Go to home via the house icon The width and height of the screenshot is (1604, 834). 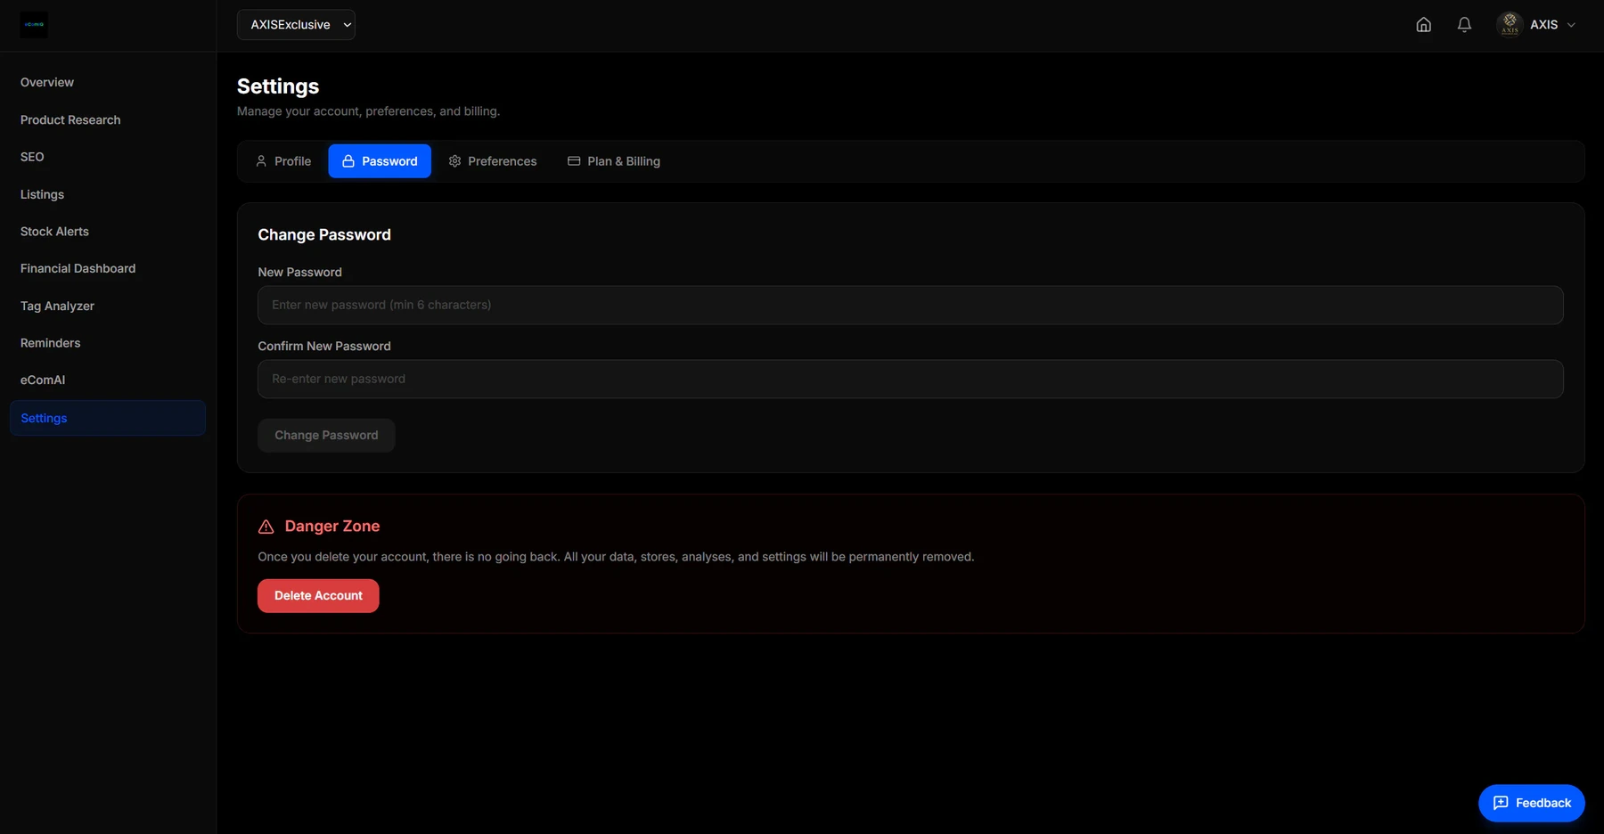(1423, 25)
